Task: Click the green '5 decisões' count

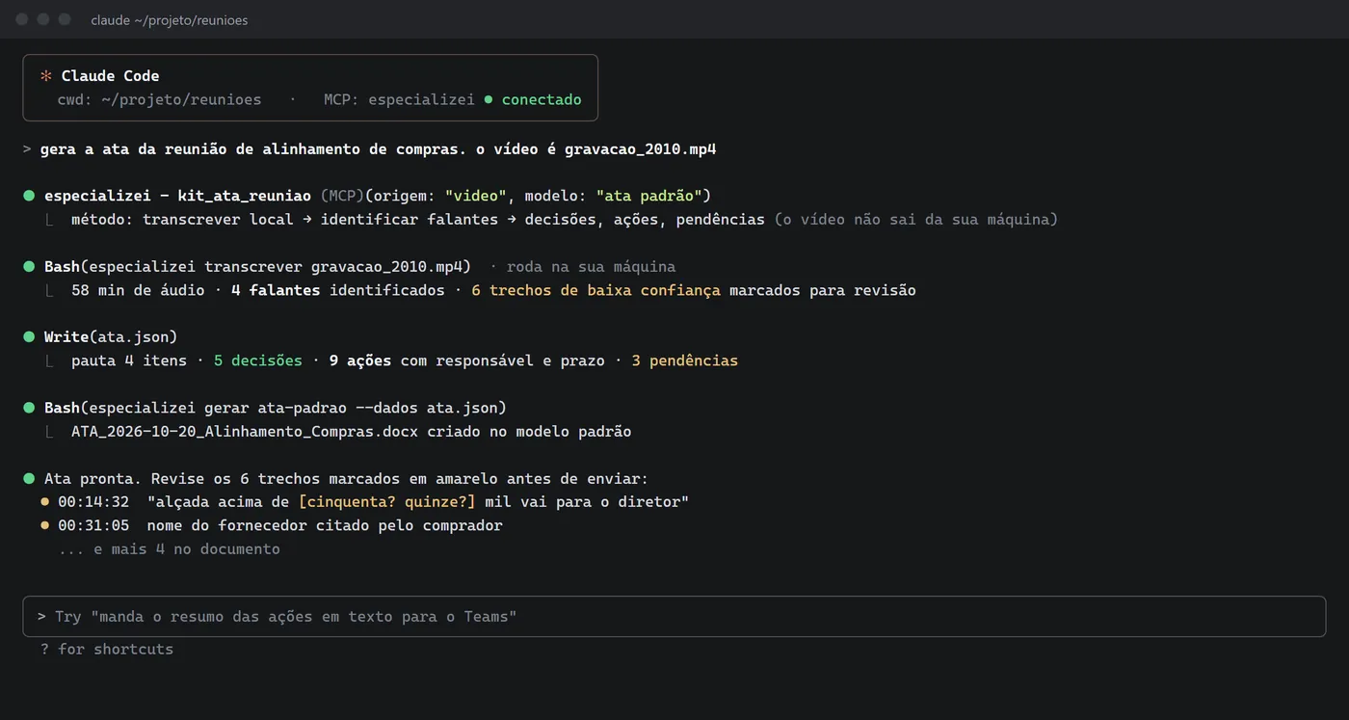Action: pyautogui.click(x=258, y=360)
